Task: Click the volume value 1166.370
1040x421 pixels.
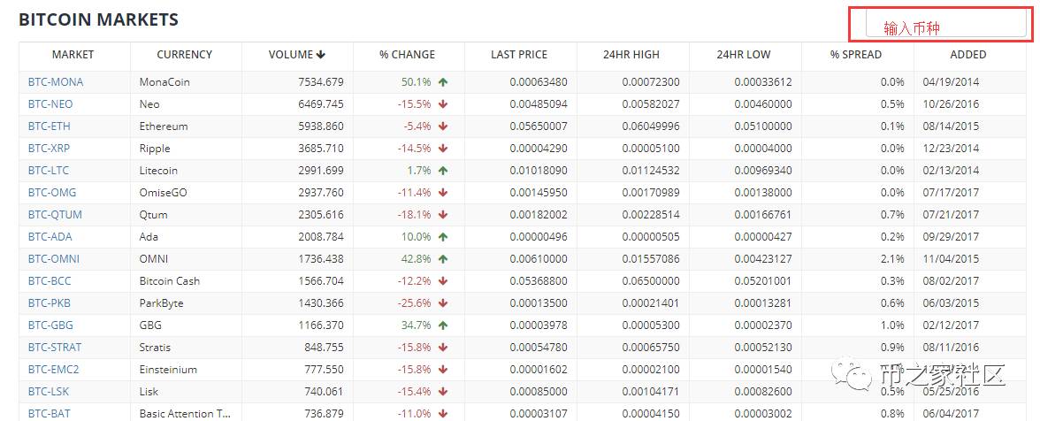Action: click(x=321, y=325)
